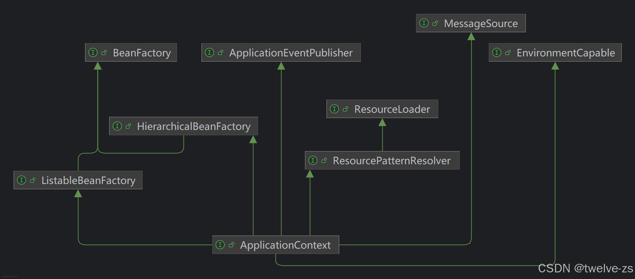Select the ApplicationContext label
This screenshot has width=635, height=279.
pos(285,245)
